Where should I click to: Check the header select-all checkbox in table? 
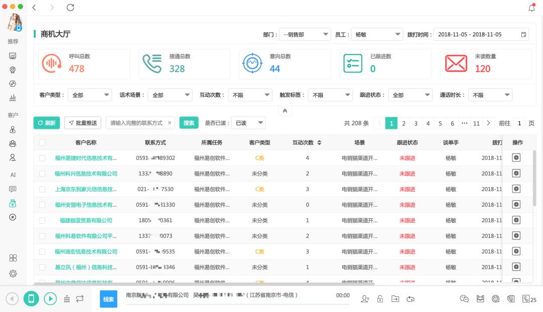point(42,142)
